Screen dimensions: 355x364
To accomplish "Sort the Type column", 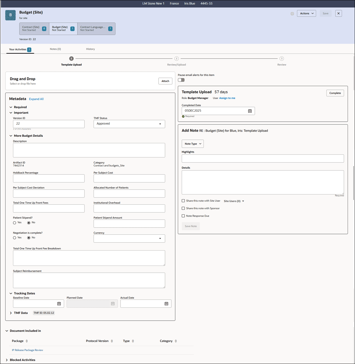I will [x=133, y=341].
